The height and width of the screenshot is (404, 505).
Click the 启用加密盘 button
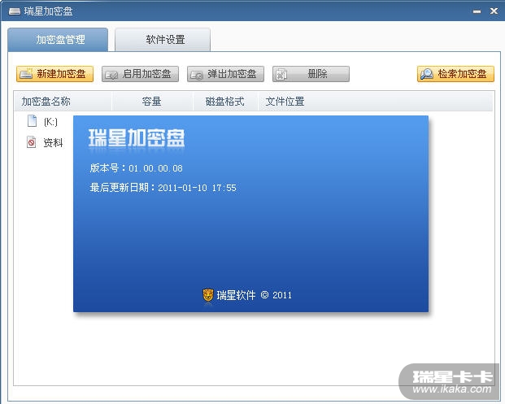click(x=141, y=74)
